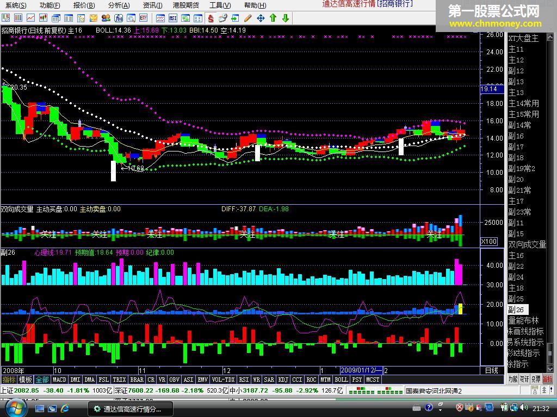Open the line trend chart icon
This screenshot has width=557, height=417.
[30, 18]
